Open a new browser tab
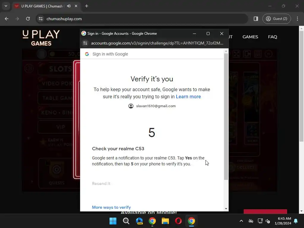Viewport: 304px width, 228px height. (87, 6)
